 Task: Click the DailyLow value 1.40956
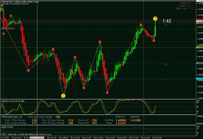click(x=121, y=120)
